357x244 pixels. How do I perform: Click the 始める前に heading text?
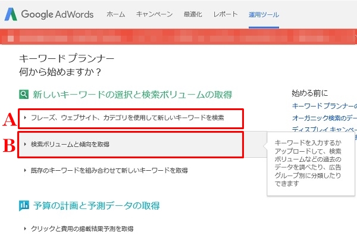coord(310,93)
